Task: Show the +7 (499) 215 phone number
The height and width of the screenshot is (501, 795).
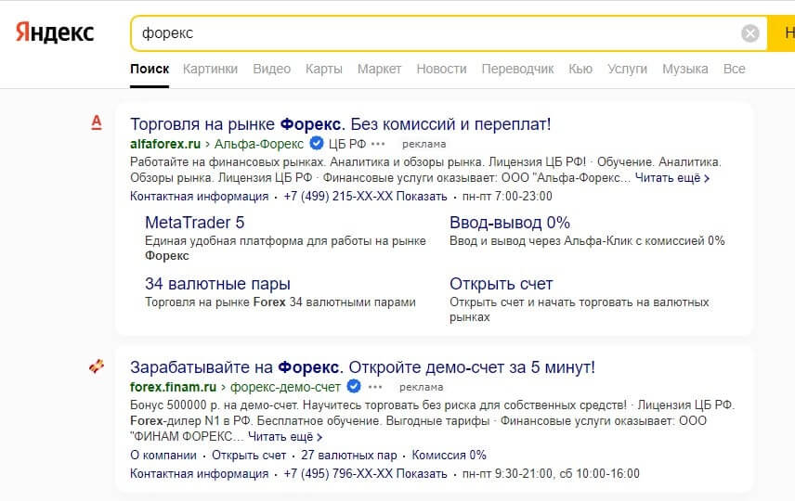Action: tap(365, 196)
